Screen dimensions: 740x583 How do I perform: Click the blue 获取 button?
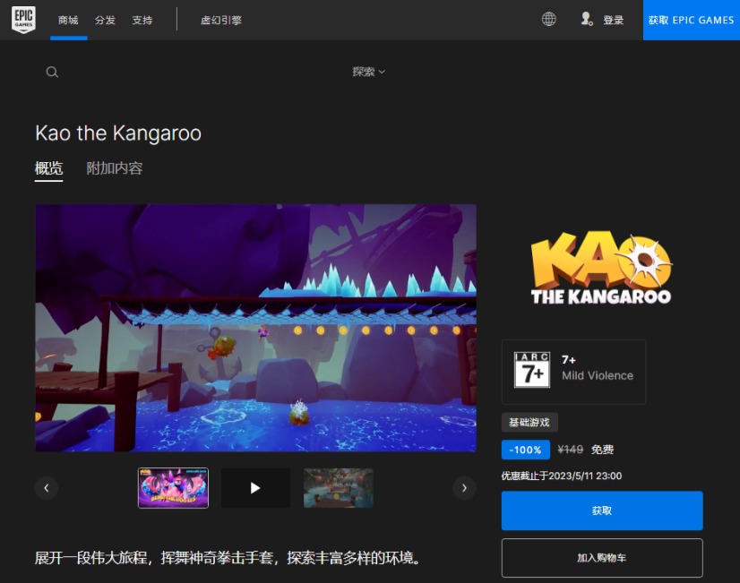(602, 510)
